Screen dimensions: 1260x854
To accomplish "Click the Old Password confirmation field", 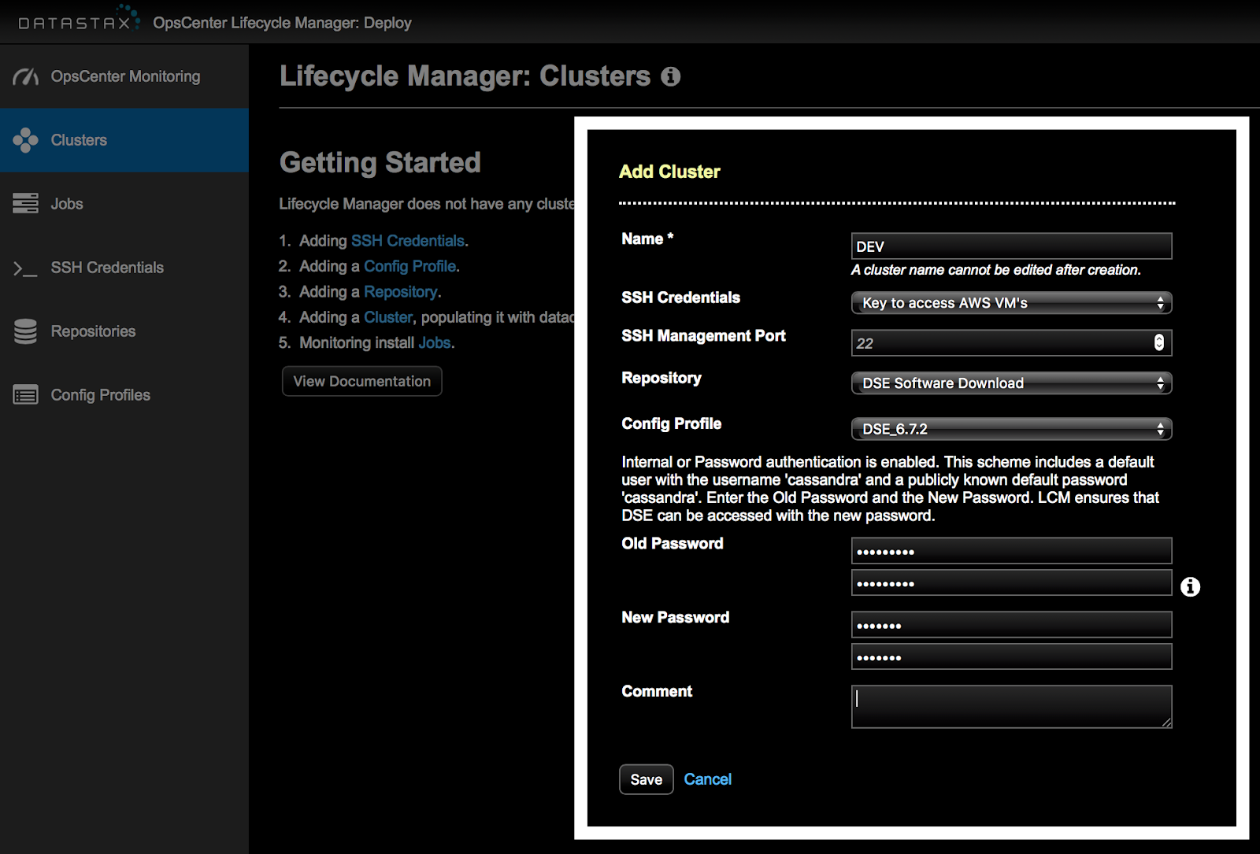I will 1011,583.
